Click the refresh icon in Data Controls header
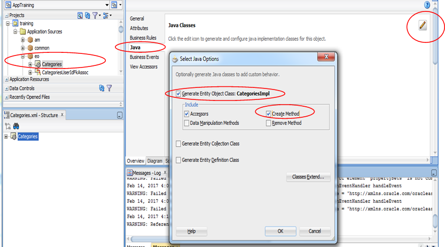The height and width of the screenshot is (247, 445). pyautogui.click(x=101, y=88)
